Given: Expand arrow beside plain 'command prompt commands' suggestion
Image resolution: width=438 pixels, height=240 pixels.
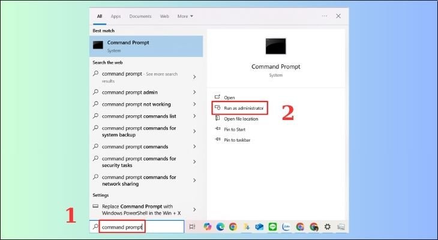Looking at the screenshot, I should [x=194, y=146].
